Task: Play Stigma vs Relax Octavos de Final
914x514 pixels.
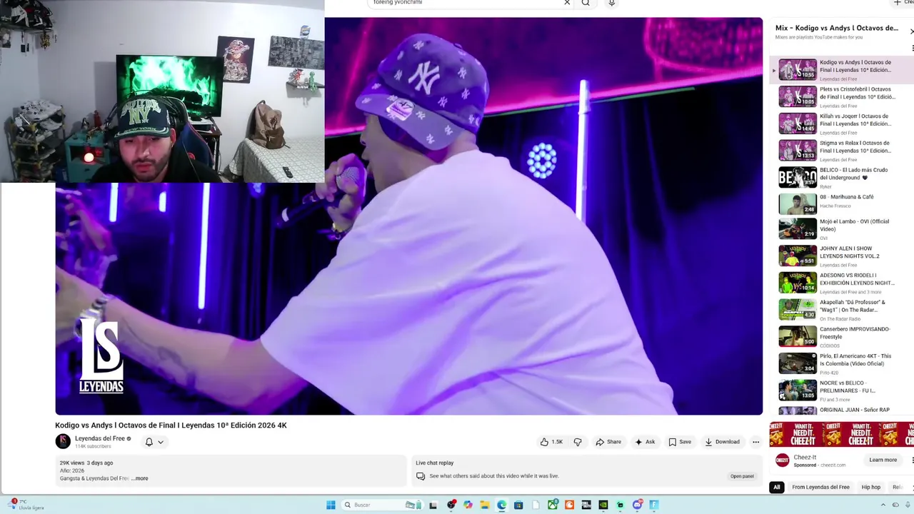Action: pos(836,151)
